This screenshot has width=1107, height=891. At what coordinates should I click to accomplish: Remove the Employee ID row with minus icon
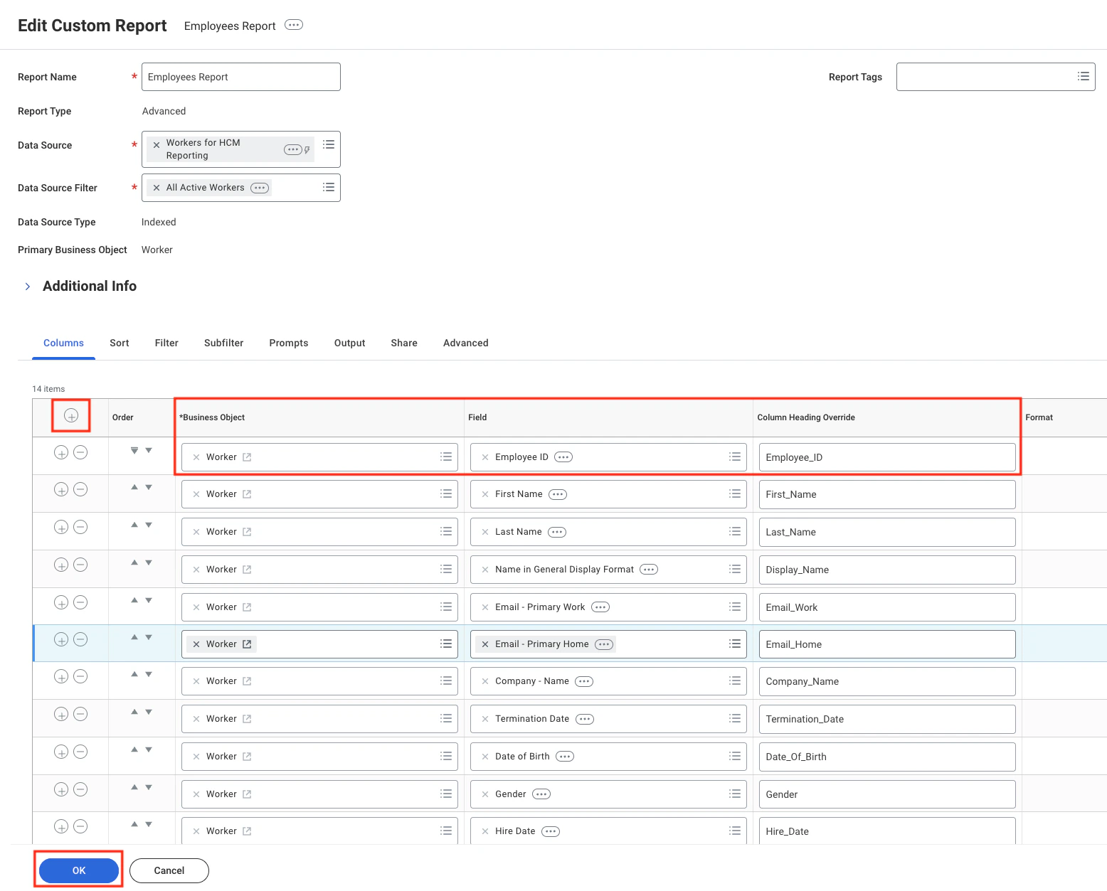coord(80,452)
